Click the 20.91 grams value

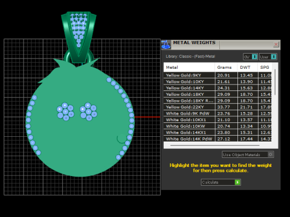224,75
